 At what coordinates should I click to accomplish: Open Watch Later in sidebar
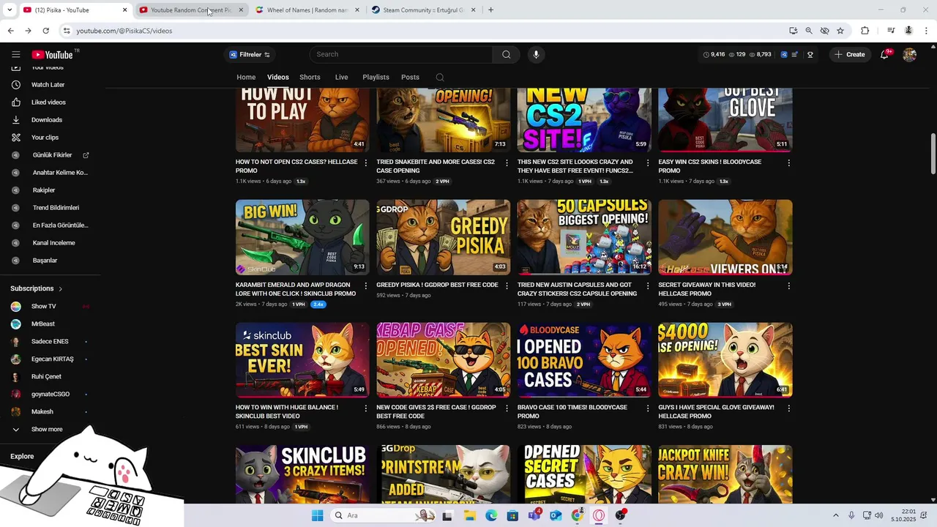(x=48, y=85)
